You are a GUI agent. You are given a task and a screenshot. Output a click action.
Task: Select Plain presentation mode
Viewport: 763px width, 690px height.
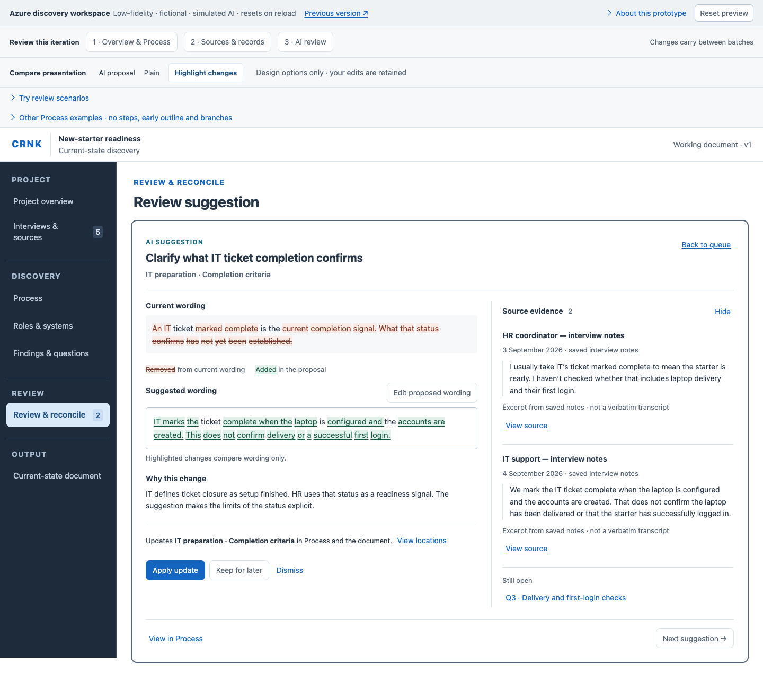(152, 73)
